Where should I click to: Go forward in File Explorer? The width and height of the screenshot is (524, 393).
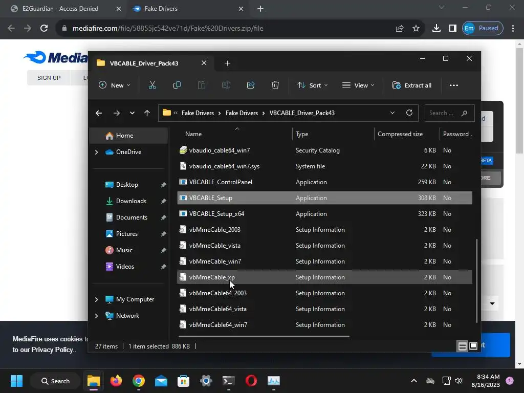[x=117, y=113]
